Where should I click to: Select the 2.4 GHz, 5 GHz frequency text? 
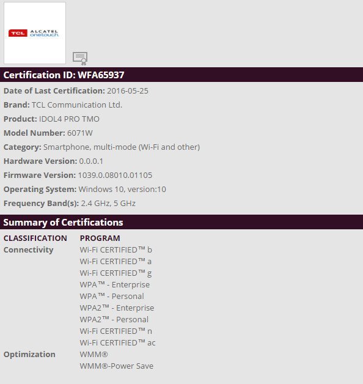[108, 204]
